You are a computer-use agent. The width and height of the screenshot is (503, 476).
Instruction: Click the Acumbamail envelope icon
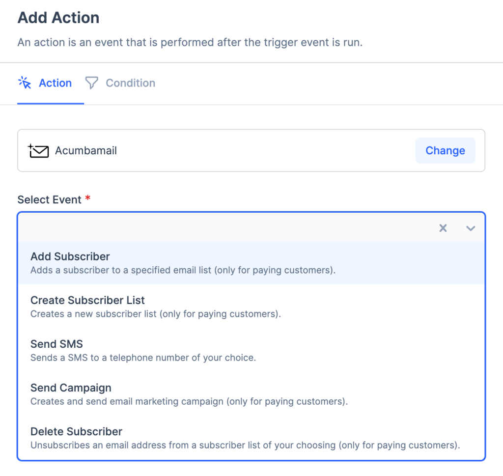pyautogui.click(x=39, y=151)
